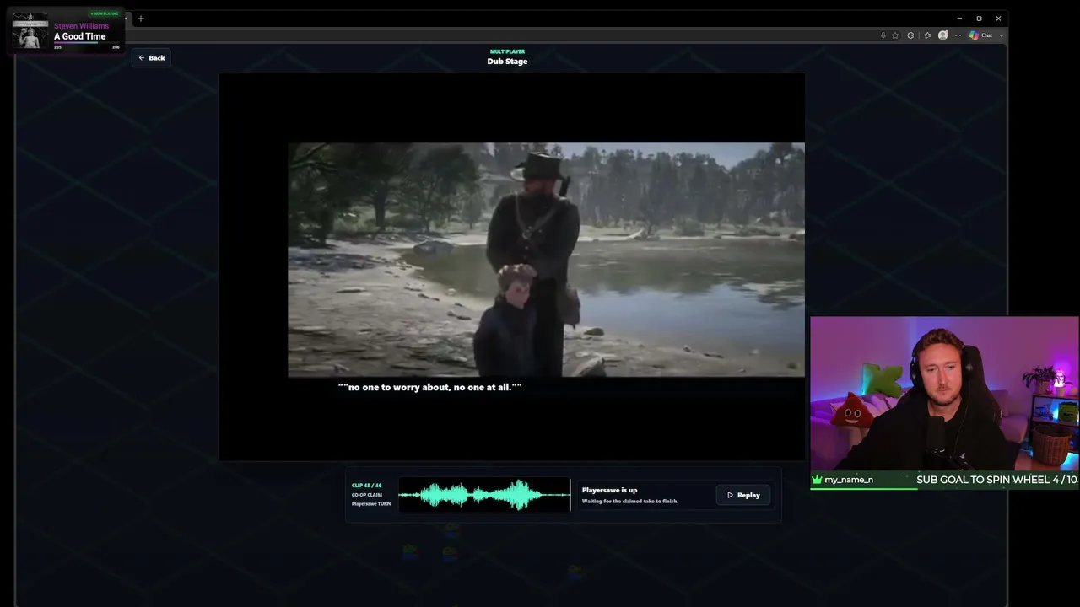Viewport: 1080px width, 607px height.
Task: Click the artist name "Steven Williams"
Action: [x=81, y=26]
